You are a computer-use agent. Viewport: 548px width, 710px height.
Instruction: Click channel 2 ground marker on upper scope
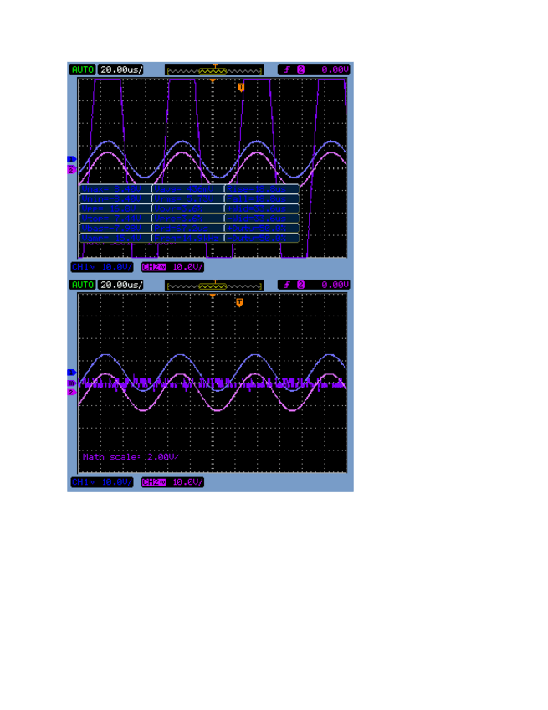(x=71, y=170)
